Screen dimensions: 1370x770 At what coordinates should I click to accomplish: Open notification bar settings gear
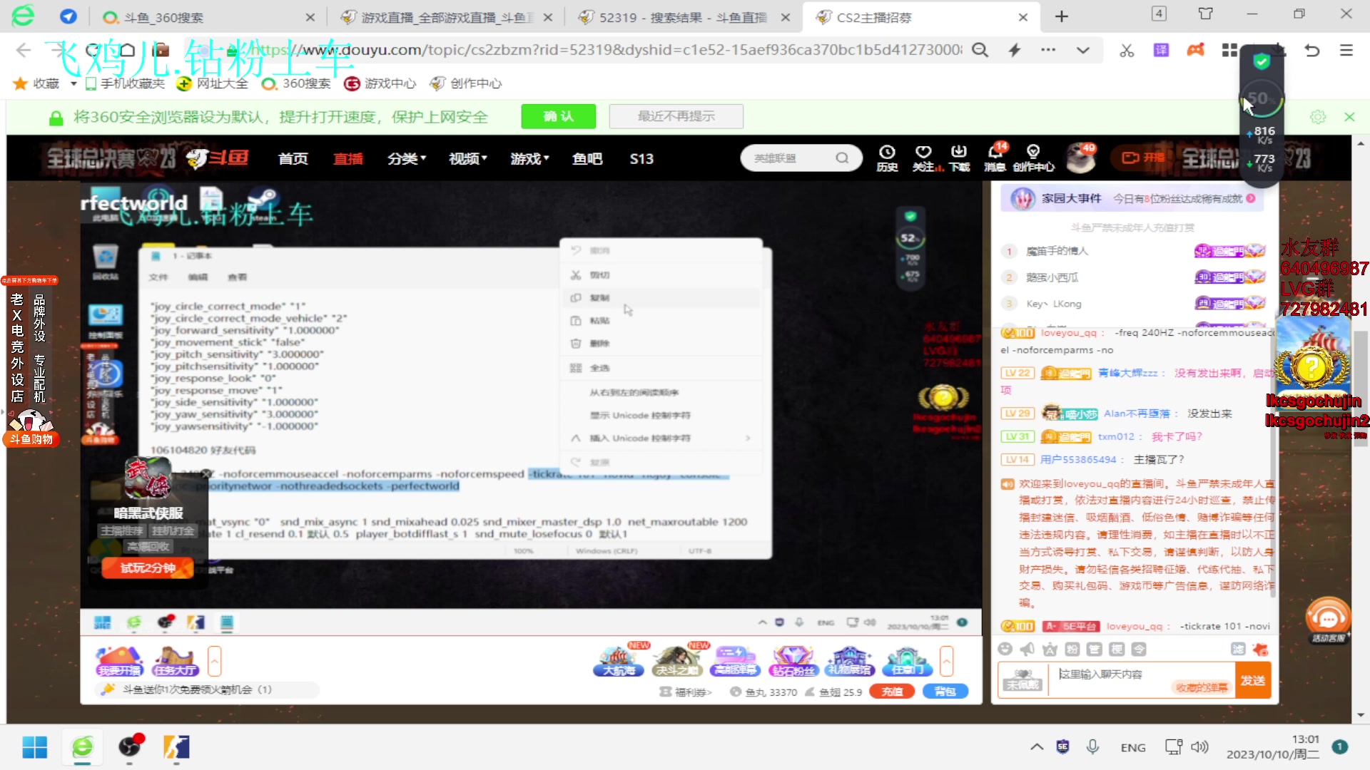pyautogui.click(x=1318, y=117)
